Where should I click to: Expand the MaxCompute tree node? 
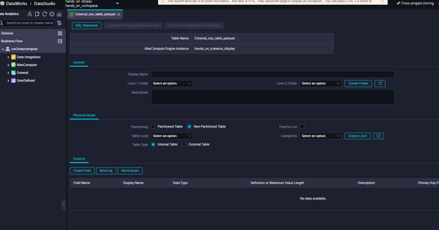pyautogui.click(x=8, y=65)
